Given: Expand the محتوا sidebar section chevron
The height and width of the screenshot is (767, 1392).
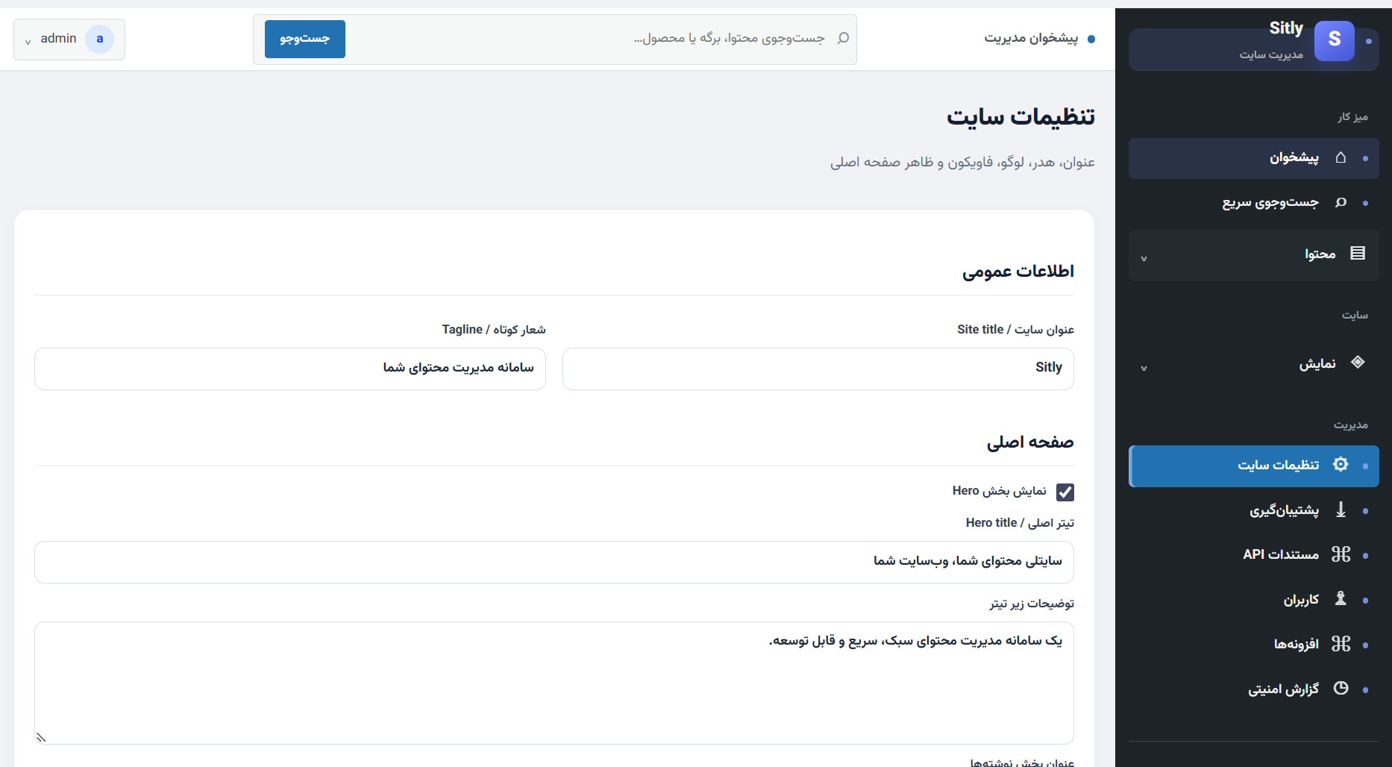Looking at the screenshot, I should pos(1144,259).
